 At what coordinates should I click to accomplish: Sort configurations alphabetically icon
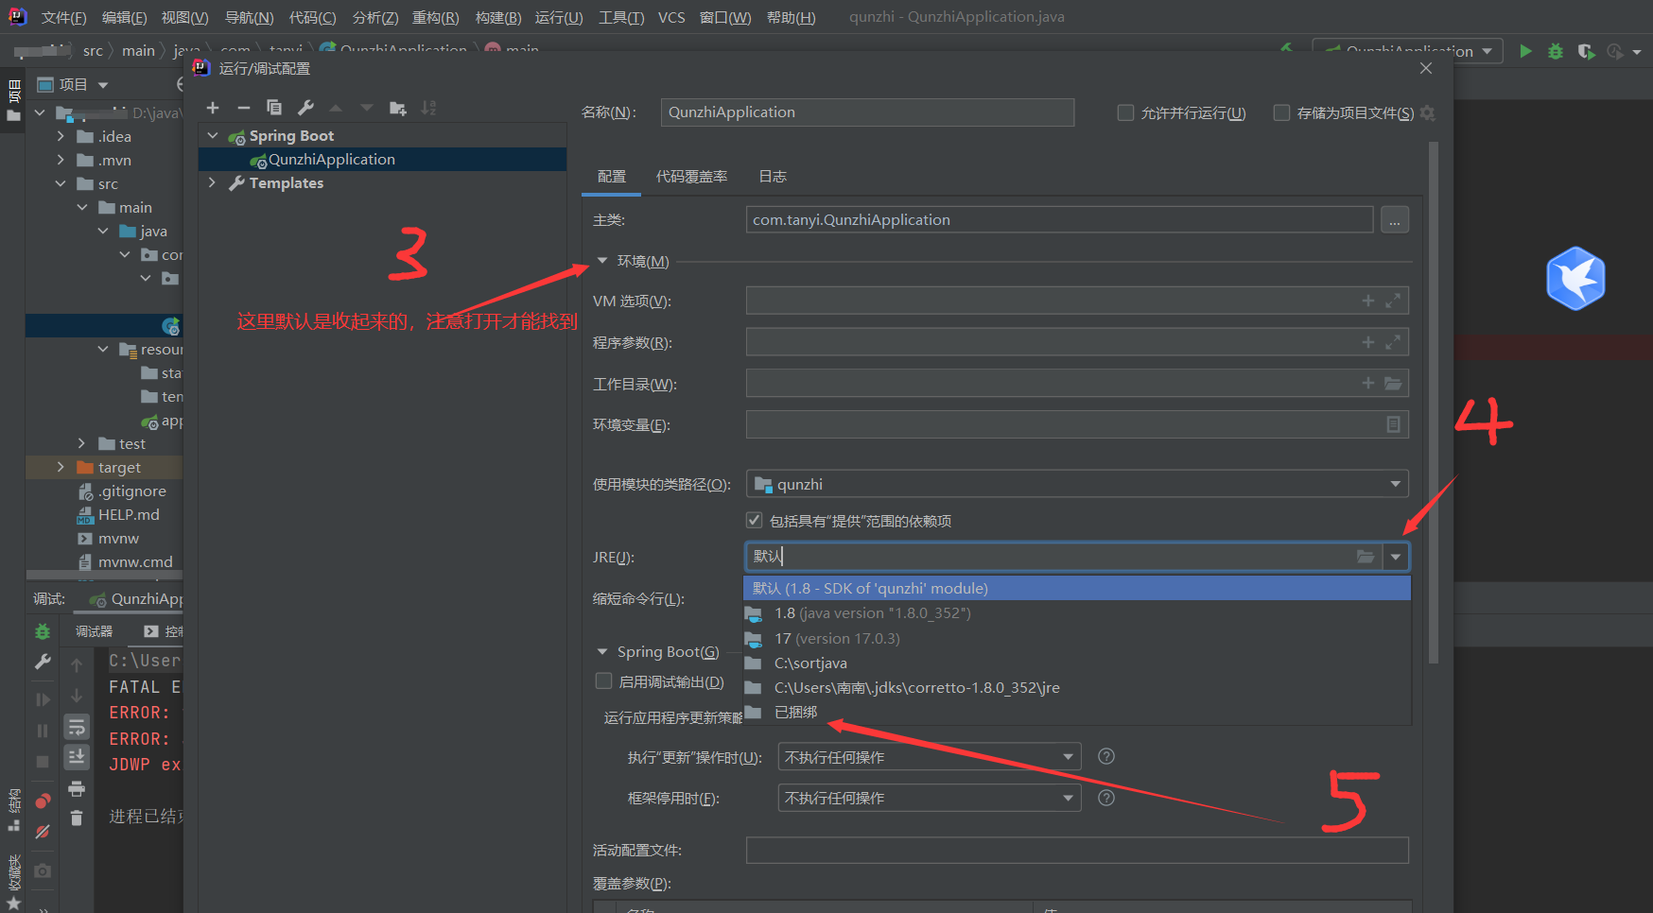point(428,108)
